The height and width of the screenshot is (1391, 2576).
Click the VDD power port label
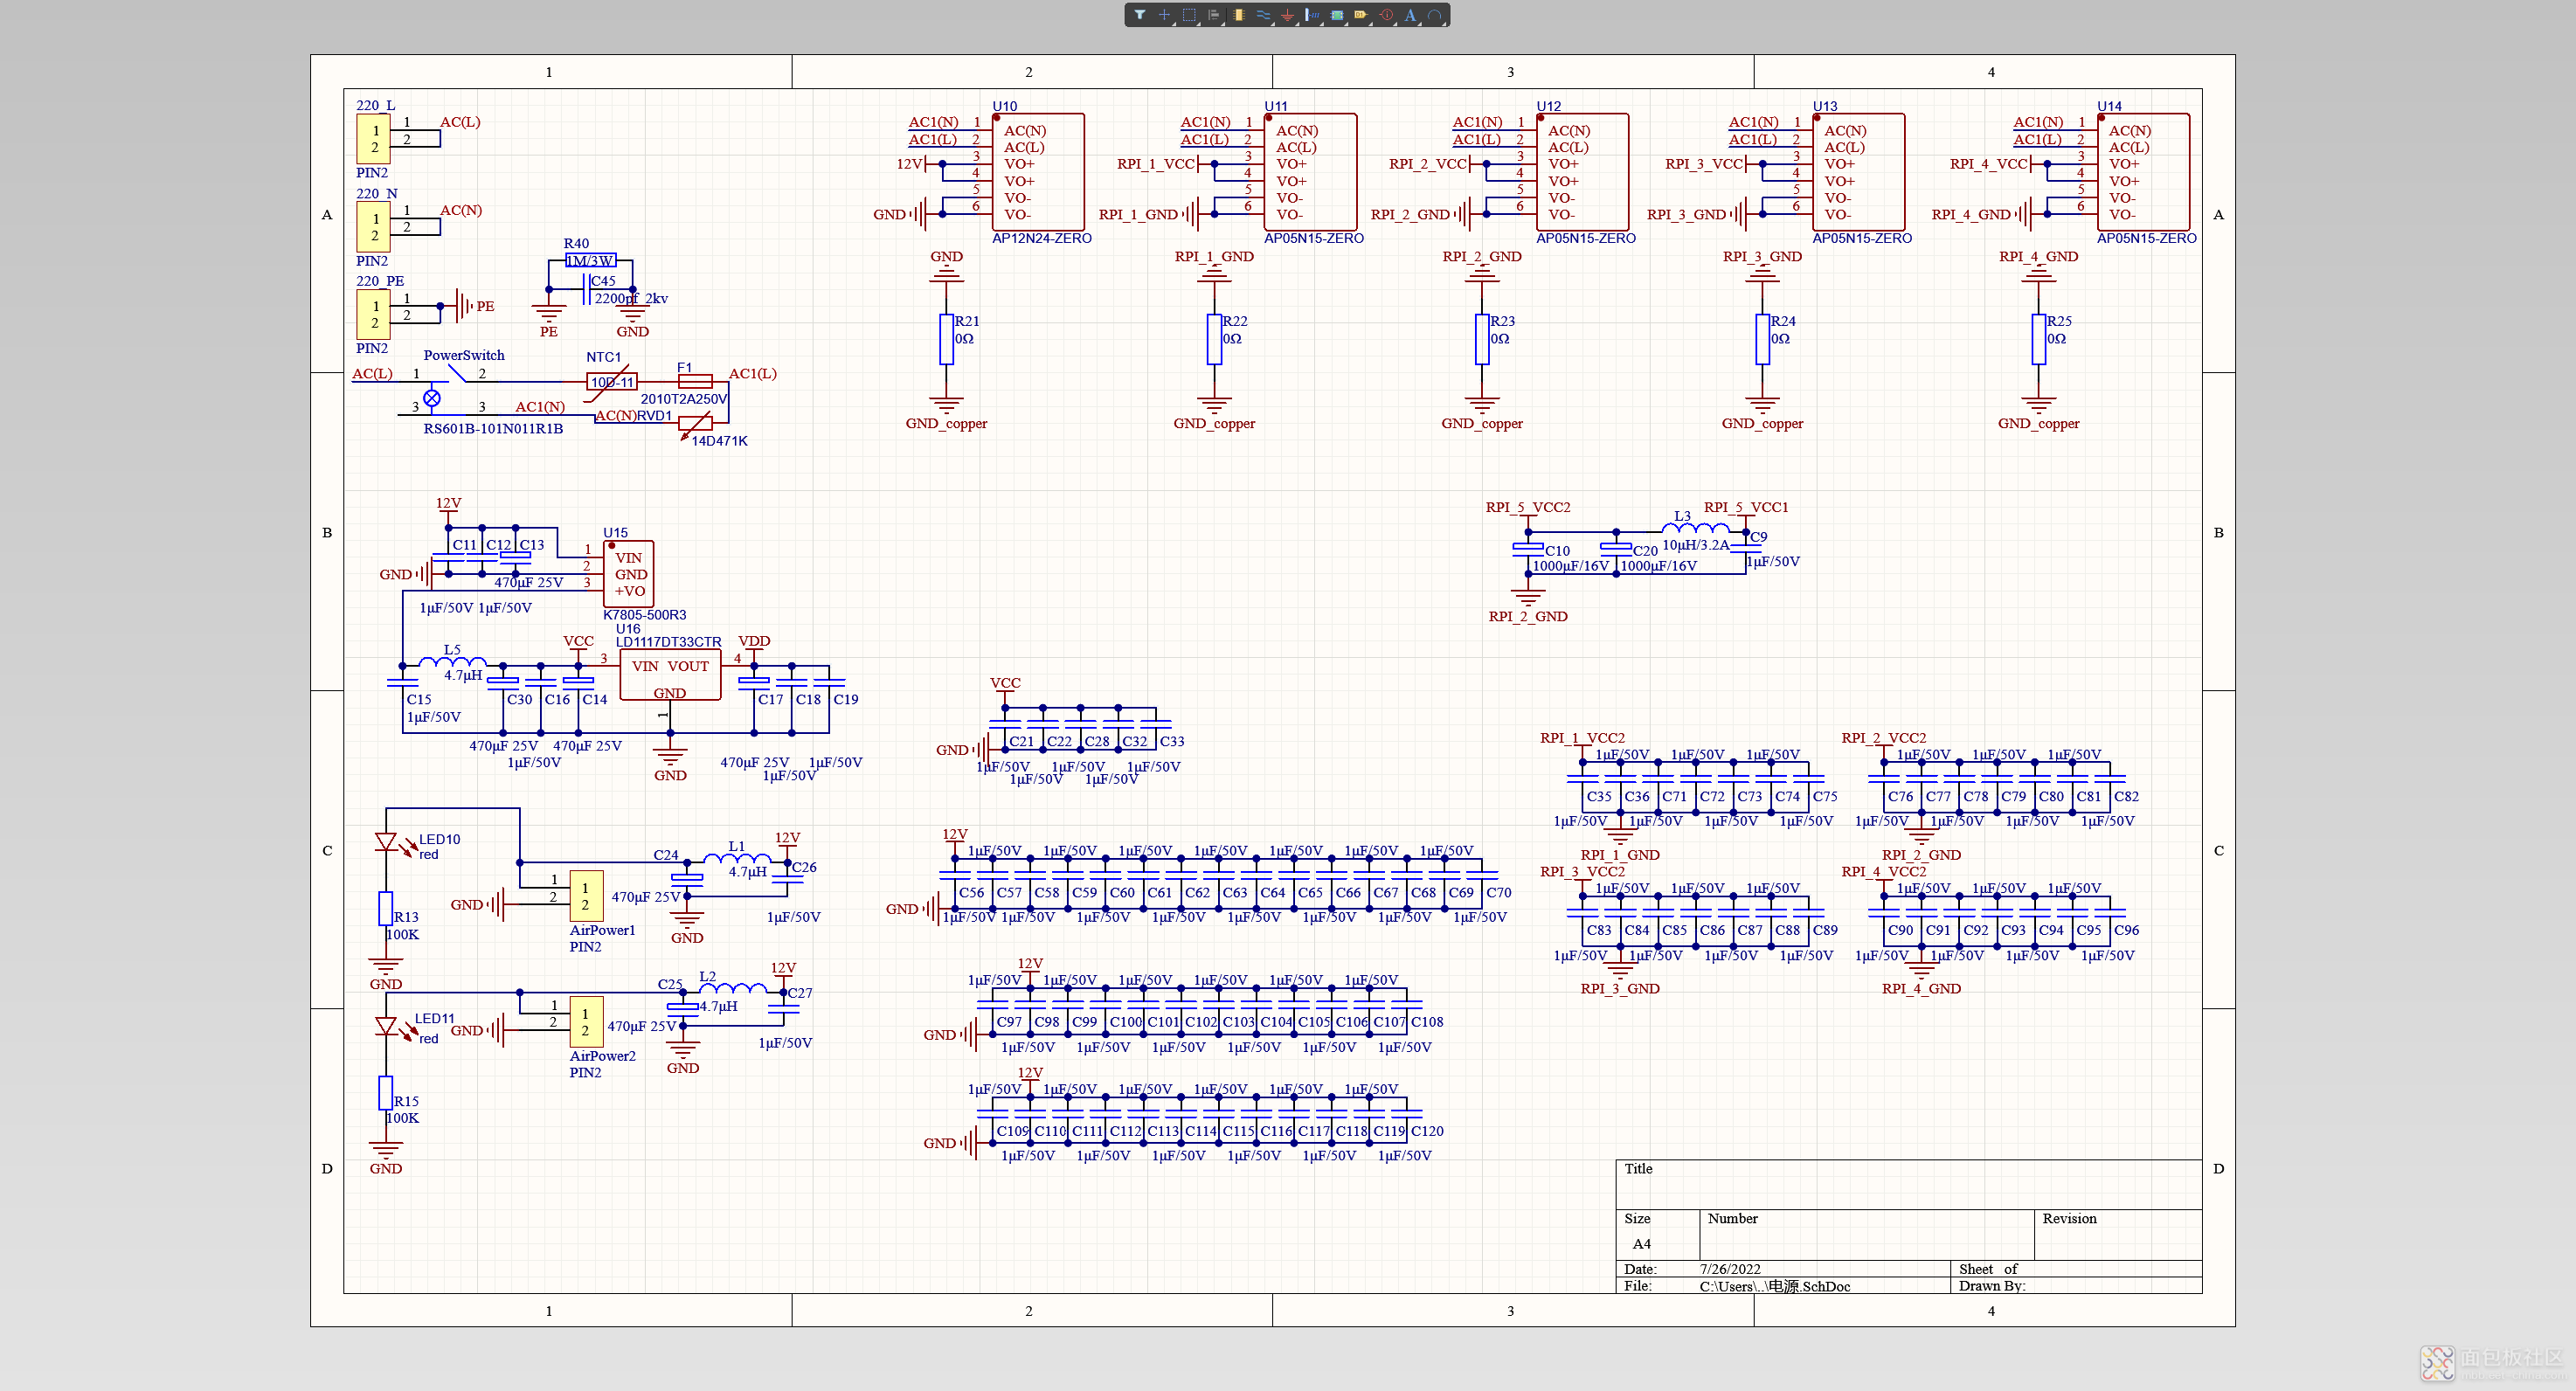[x=754, y=642]
